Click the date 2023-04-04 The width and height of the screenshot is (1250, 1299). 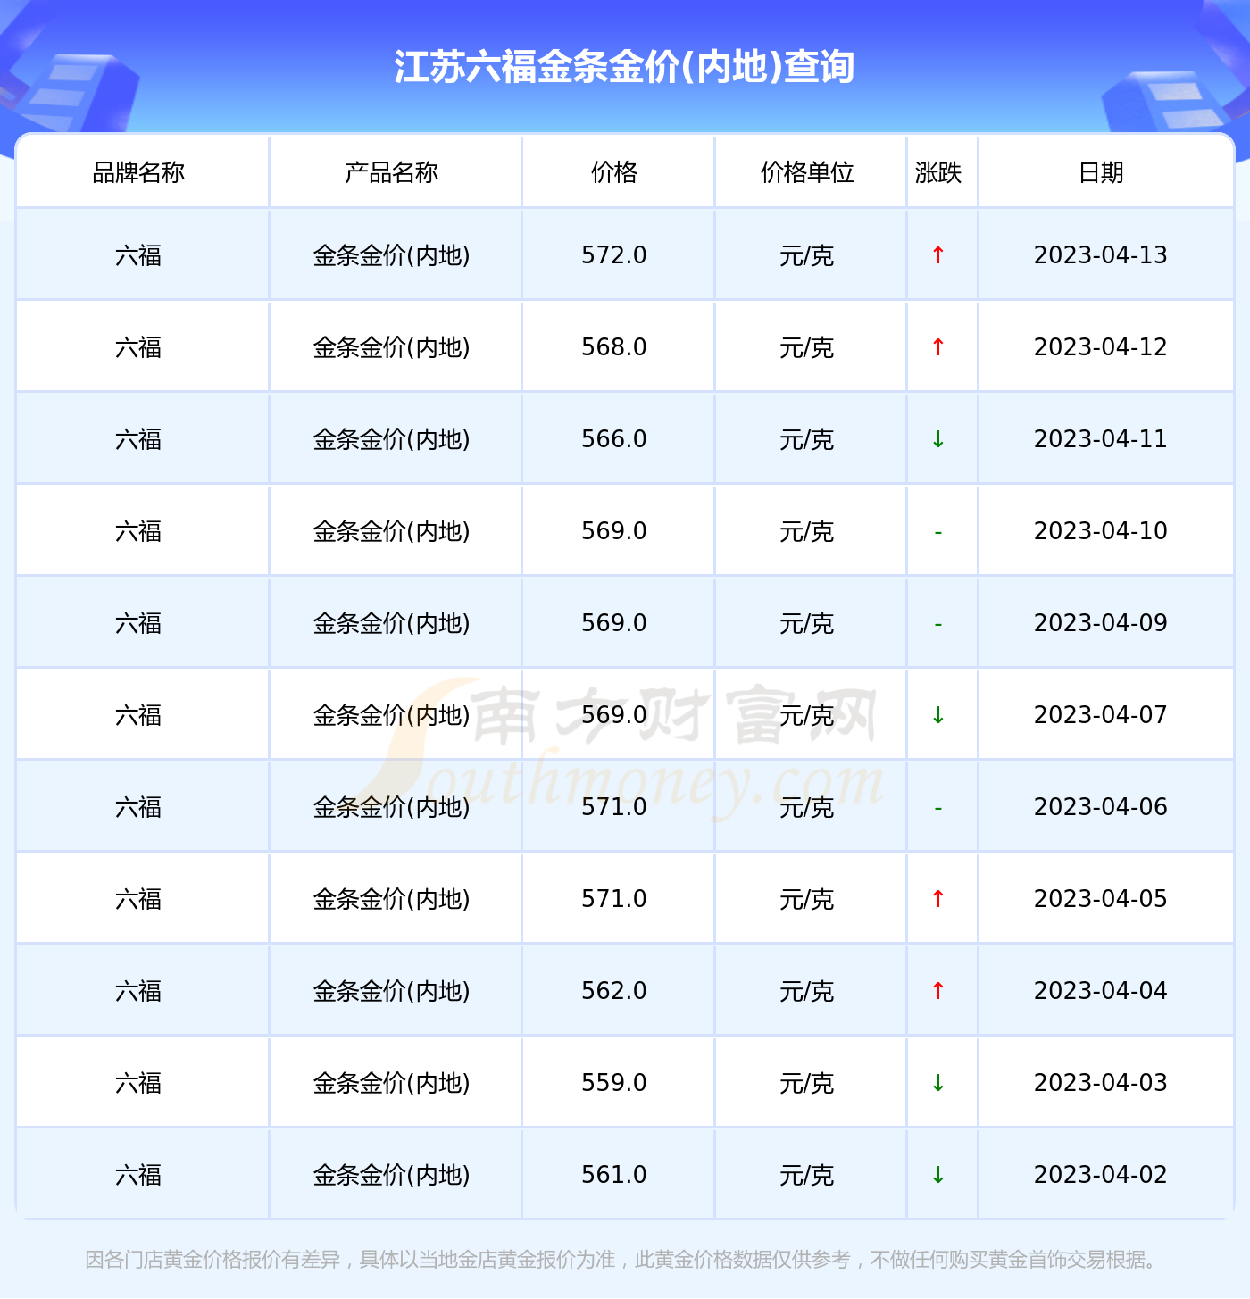click(x=1101, y=991)
